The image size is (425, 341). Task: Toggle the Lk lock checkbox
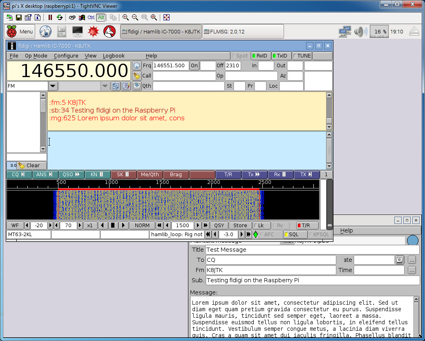(x=261, y=226)
